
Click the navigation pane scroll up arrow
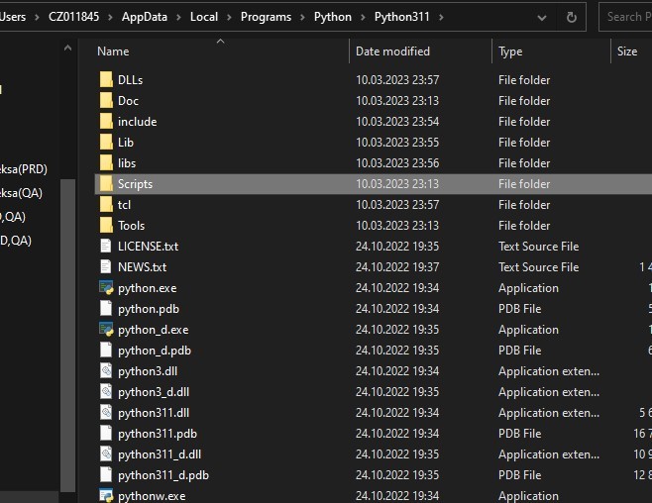pyautogui.click(x=67, y=49)
